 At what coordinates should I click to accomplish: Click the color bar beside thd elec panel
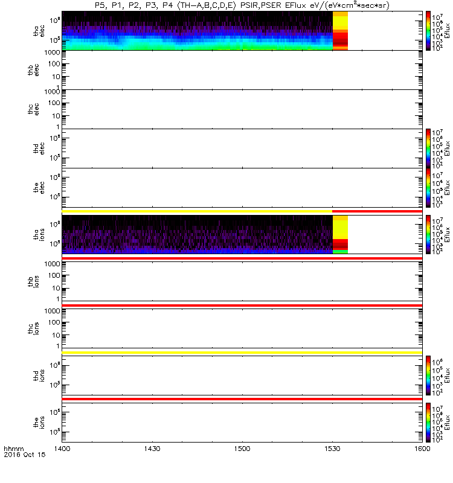pos(428,149)
